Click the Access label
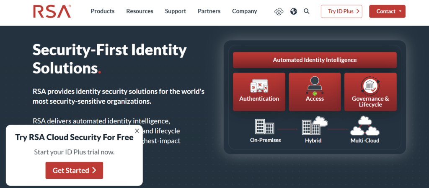This screenshot has width=429, height=188. (x=315, y=99)
